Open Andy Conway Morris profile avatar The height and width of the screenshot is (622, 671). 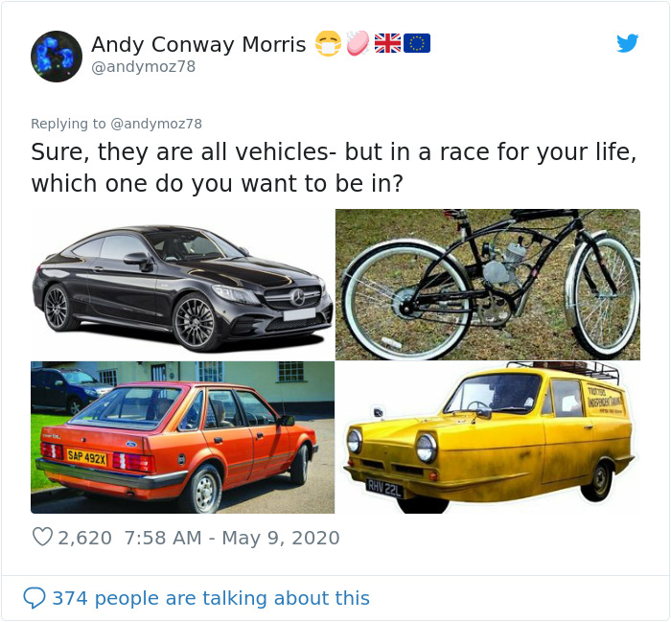(x=57, y=57)
